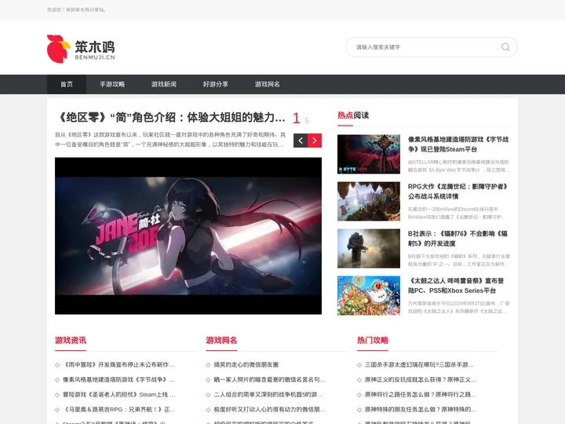This screenshot has height=424, width=565.
Task: Open the 游戏新闻 nav item
Action: [x=164, y=84]
